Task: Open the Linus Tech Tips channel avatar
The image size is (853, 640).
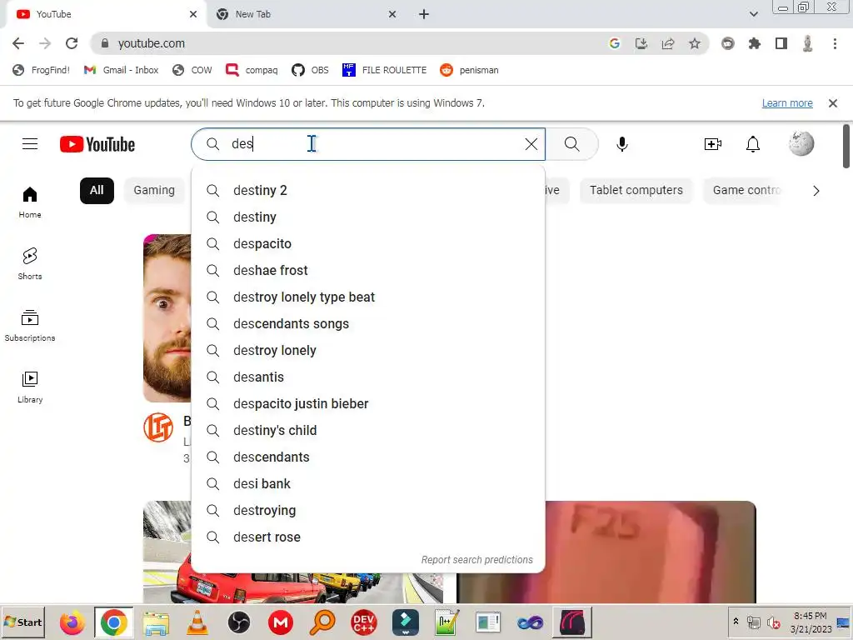Action: click(x=158, y=427)
